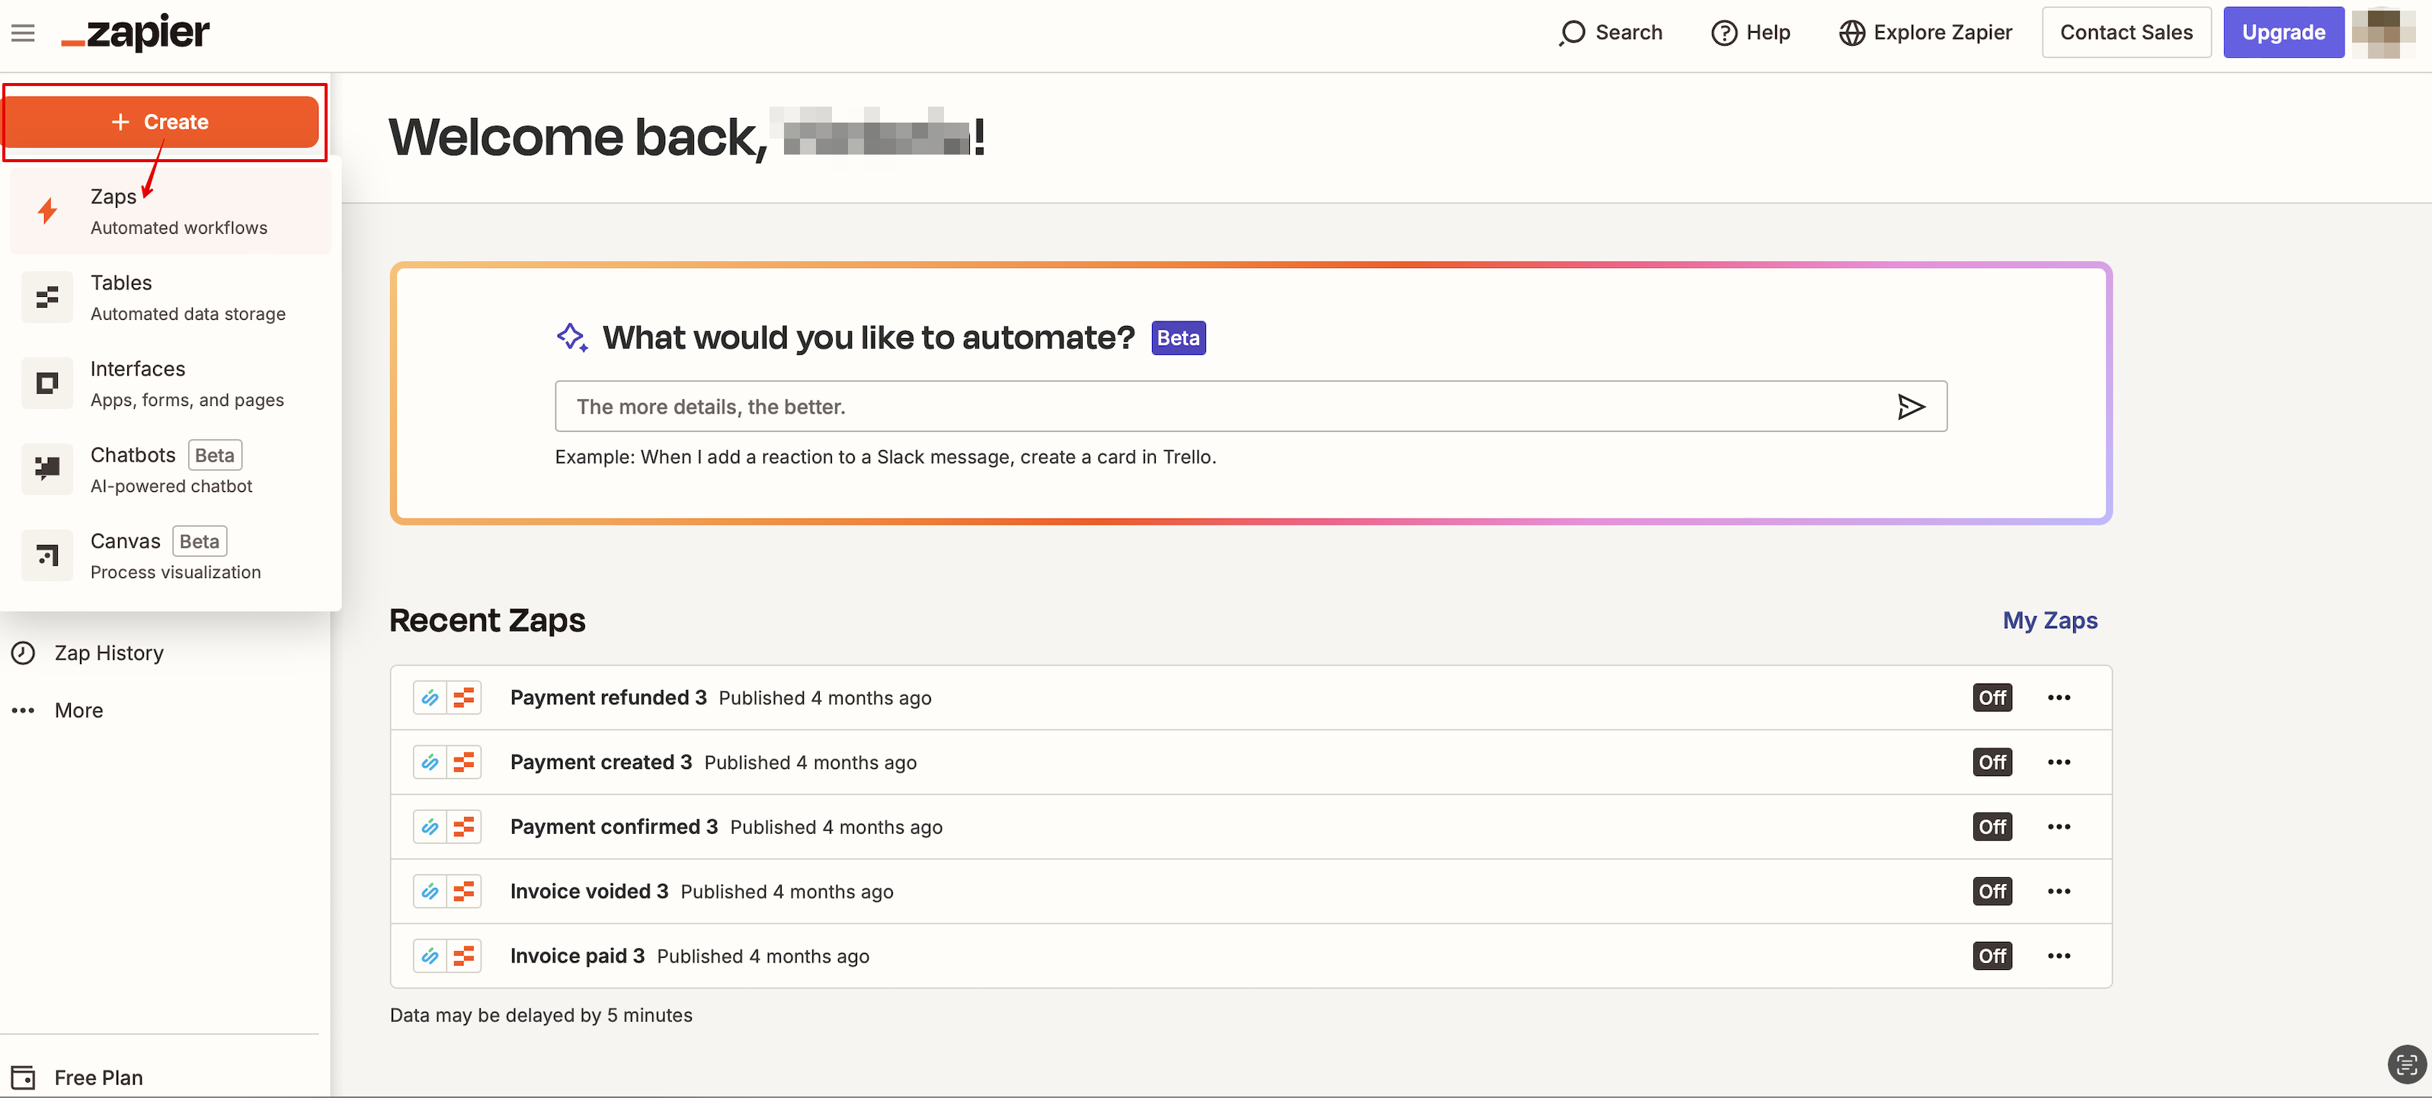Click the webhook app icon for Invoice paid 3
The width and height of the screenshot is (2432, 1098).
coord(430,956)
